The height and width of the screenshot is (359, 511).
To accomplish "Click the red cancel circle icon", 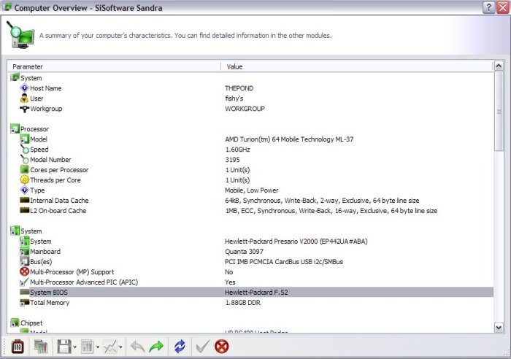I will coord(222,347).
